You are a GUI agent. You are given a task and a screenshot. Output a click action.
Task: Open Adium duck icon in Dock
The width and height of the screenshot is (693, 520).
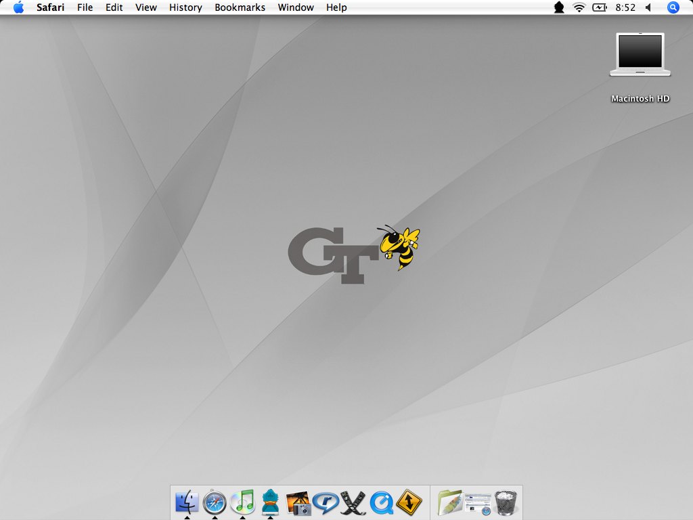point(271,502)
